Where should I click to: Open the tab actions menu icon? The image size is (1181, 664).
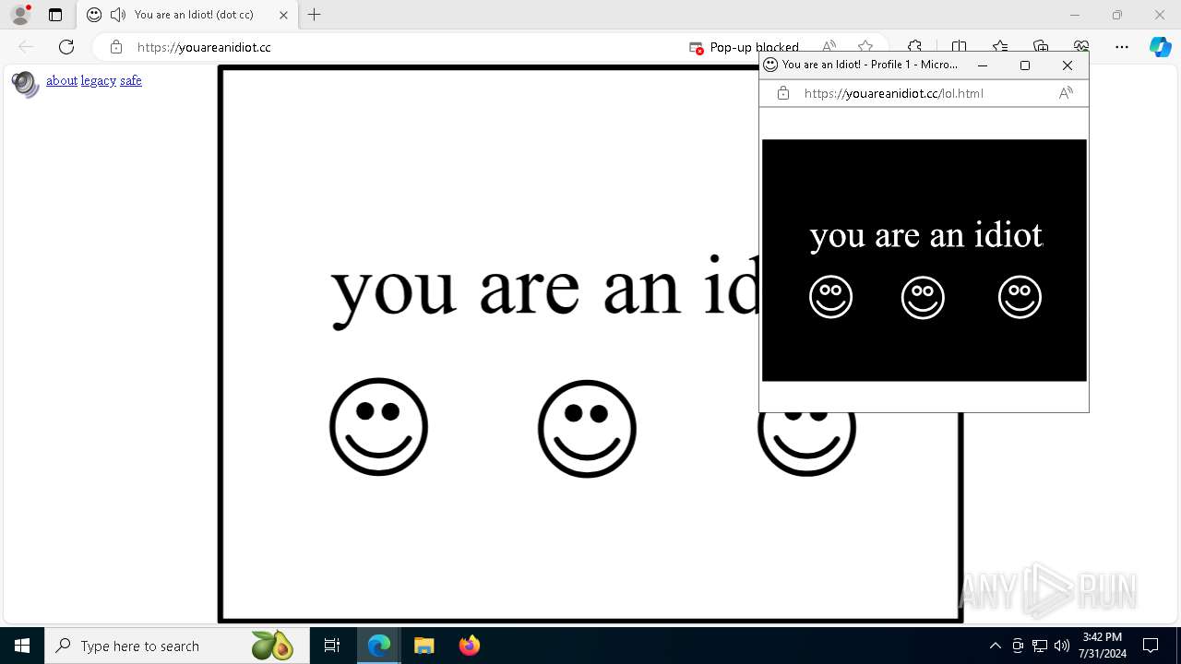click(55, 15)
